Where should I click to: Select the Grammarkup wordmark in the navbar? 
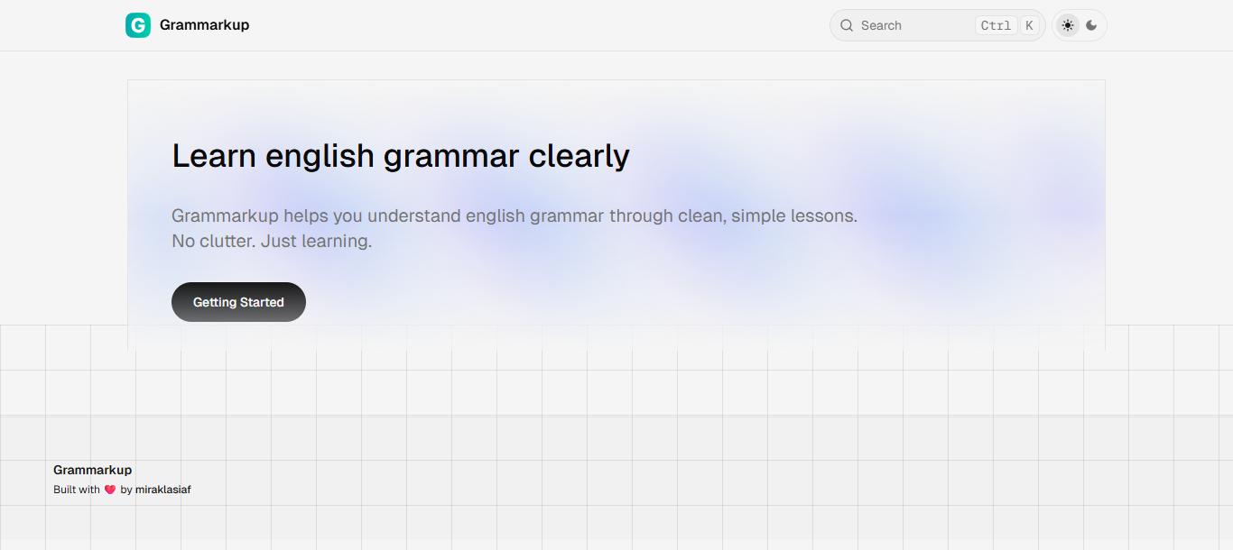point(204,24)
